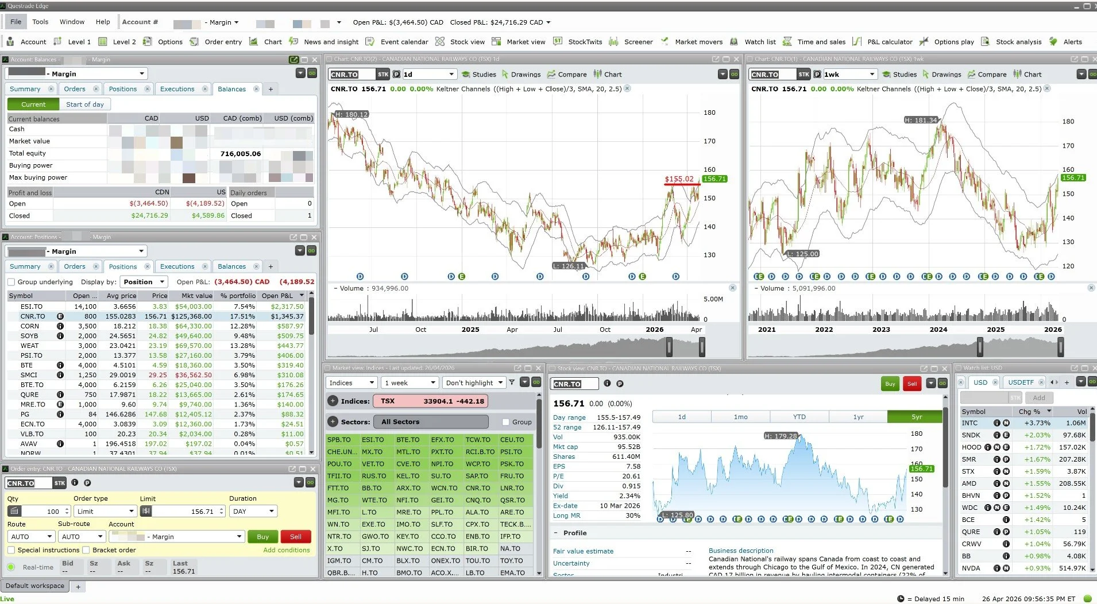The height and width of the screenshot is (604, 1097).
Task: Open the Window menu
Action: click(72, 22)
